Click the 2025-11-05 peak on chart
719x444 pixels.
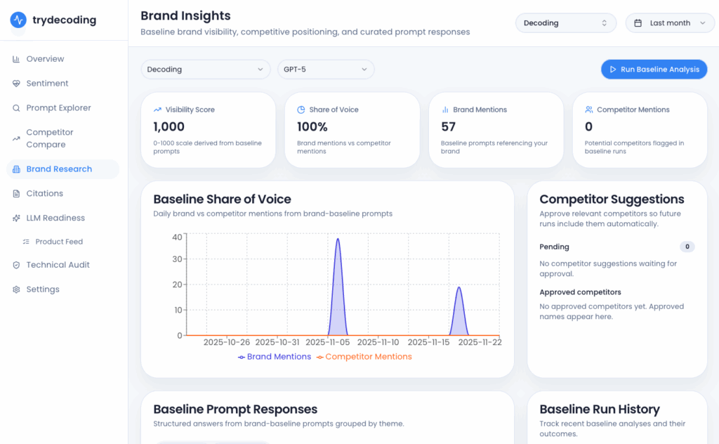(338, 240)
